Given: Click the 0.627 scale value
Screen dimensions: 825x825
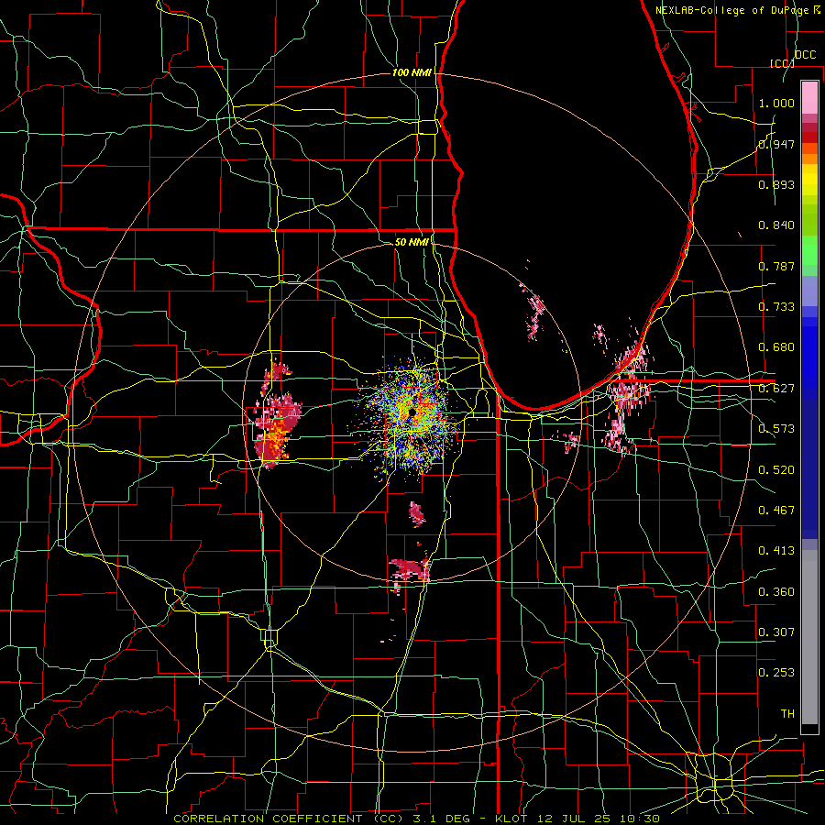Looking at the screenshot, I should coord(776,389).
